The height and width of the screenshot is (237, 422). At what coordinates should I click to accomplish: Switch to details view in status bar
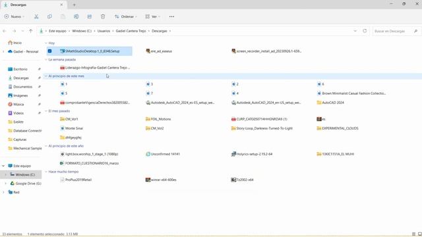click(x=414, y=234)
